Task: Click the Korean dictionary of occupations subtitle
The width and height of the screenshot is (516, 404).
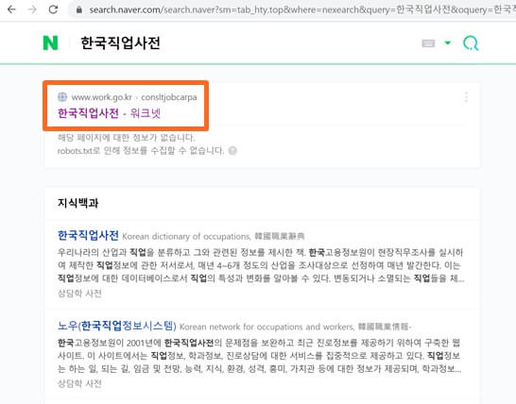Action: pos(186,236)
